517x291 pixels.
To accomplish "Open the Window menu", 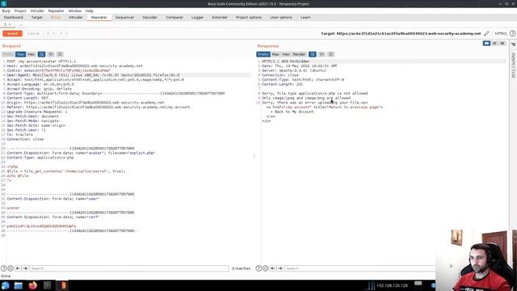I will point(75,11).
